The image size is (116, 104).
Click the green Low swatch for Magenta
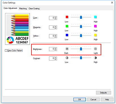tap(67, 26)
